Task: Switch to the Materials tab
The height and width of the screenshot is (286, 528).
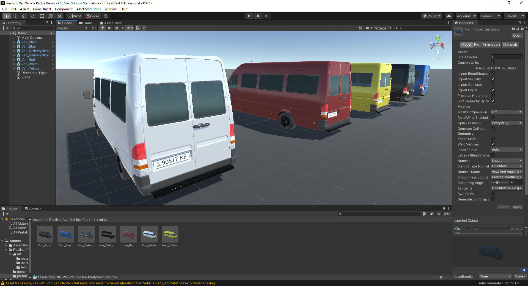Action: coord(510,44)
